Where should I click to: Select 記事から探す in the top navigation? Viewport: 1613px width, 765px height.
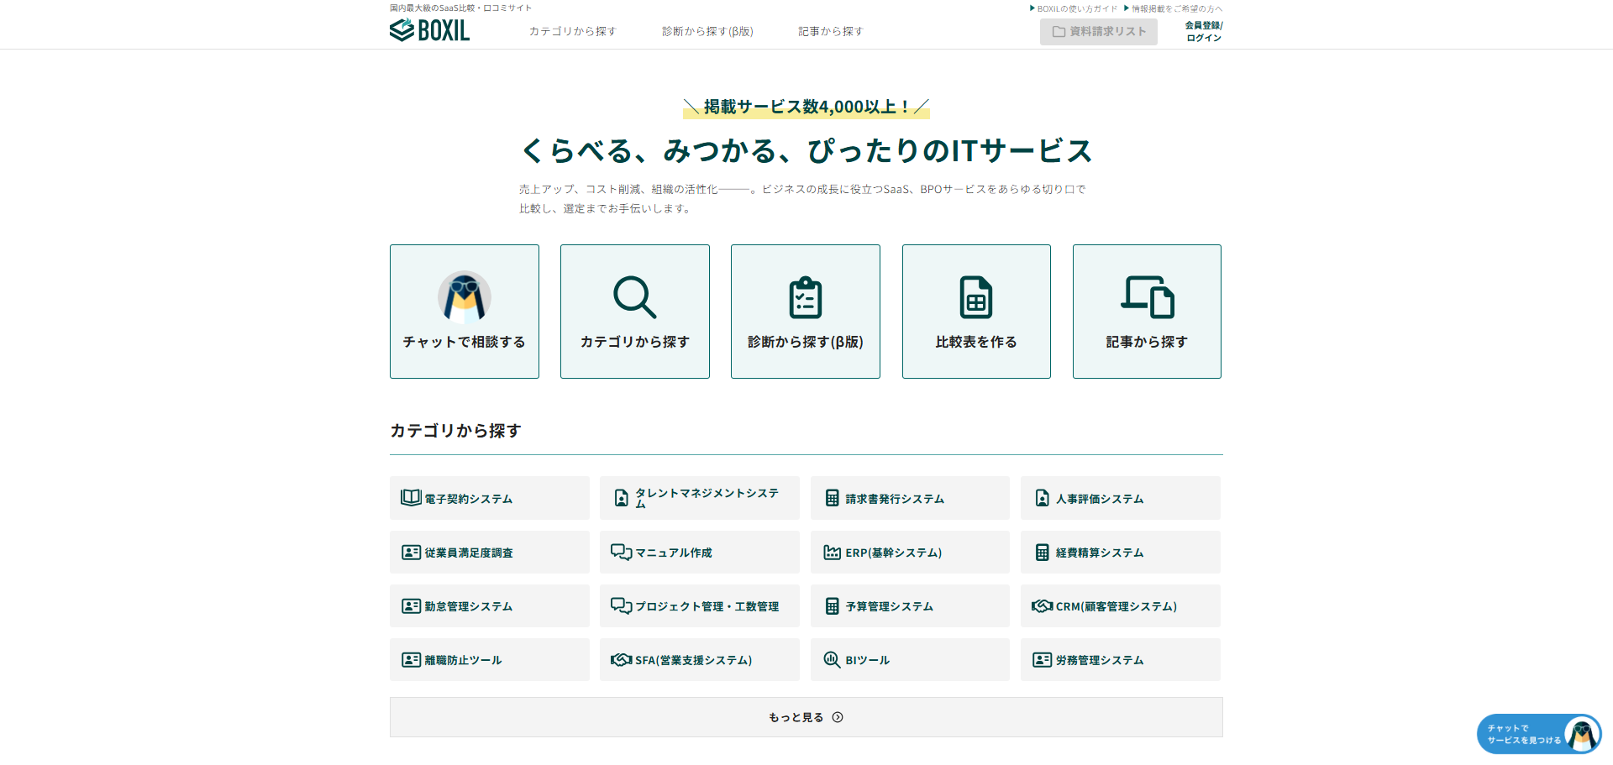829,31
